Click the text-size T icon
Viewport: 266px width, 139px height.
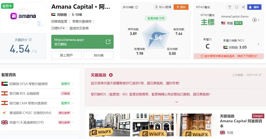pos(230,7)
